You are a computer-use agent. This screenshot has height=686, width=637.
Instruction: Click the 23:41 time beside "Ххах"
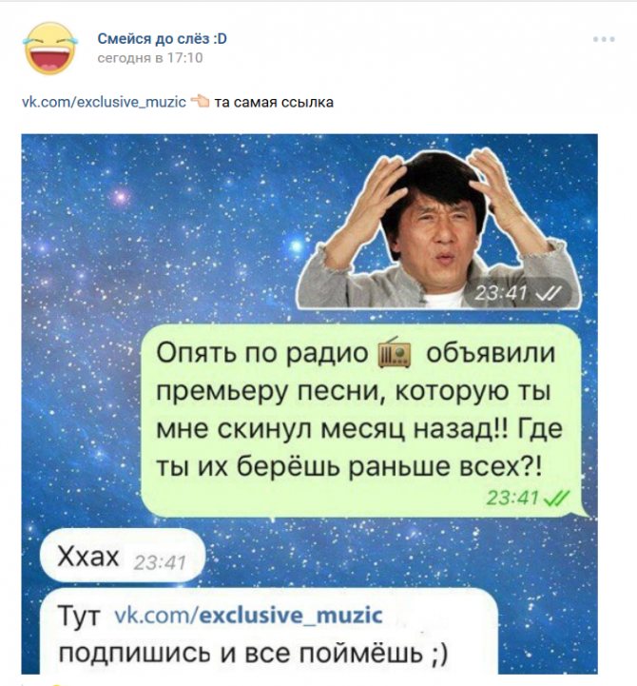point(160,563)
